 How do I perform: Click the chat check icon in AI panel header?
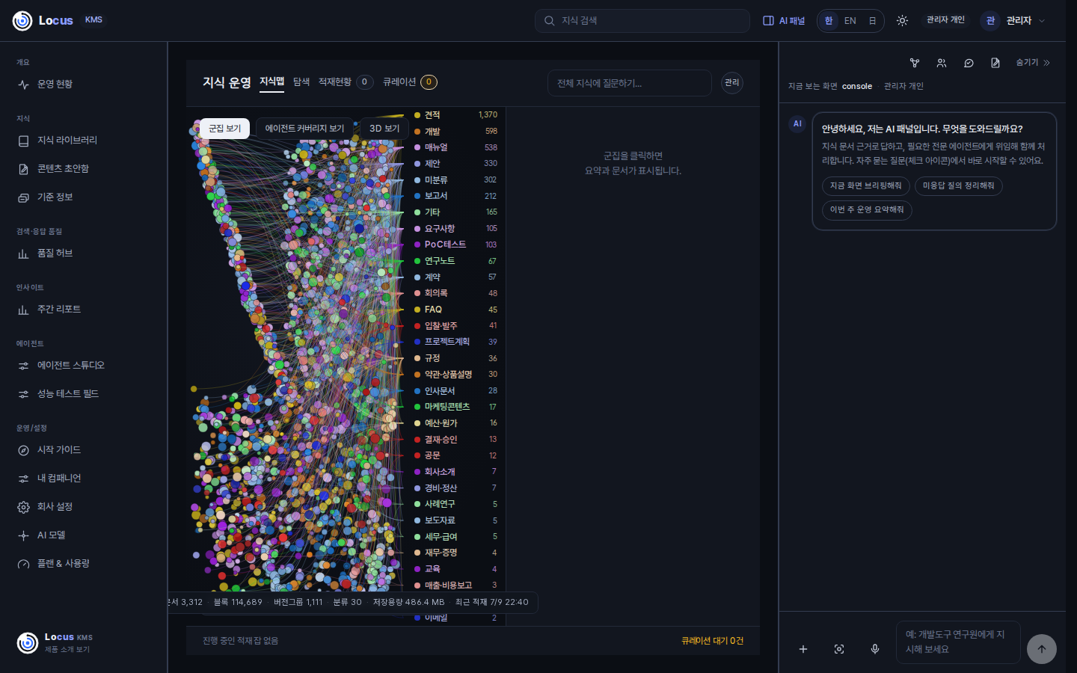click(969, 63)
